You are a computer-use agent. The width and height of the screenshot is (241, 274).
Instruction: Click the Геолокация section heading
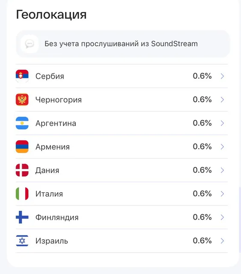point(51,15)
